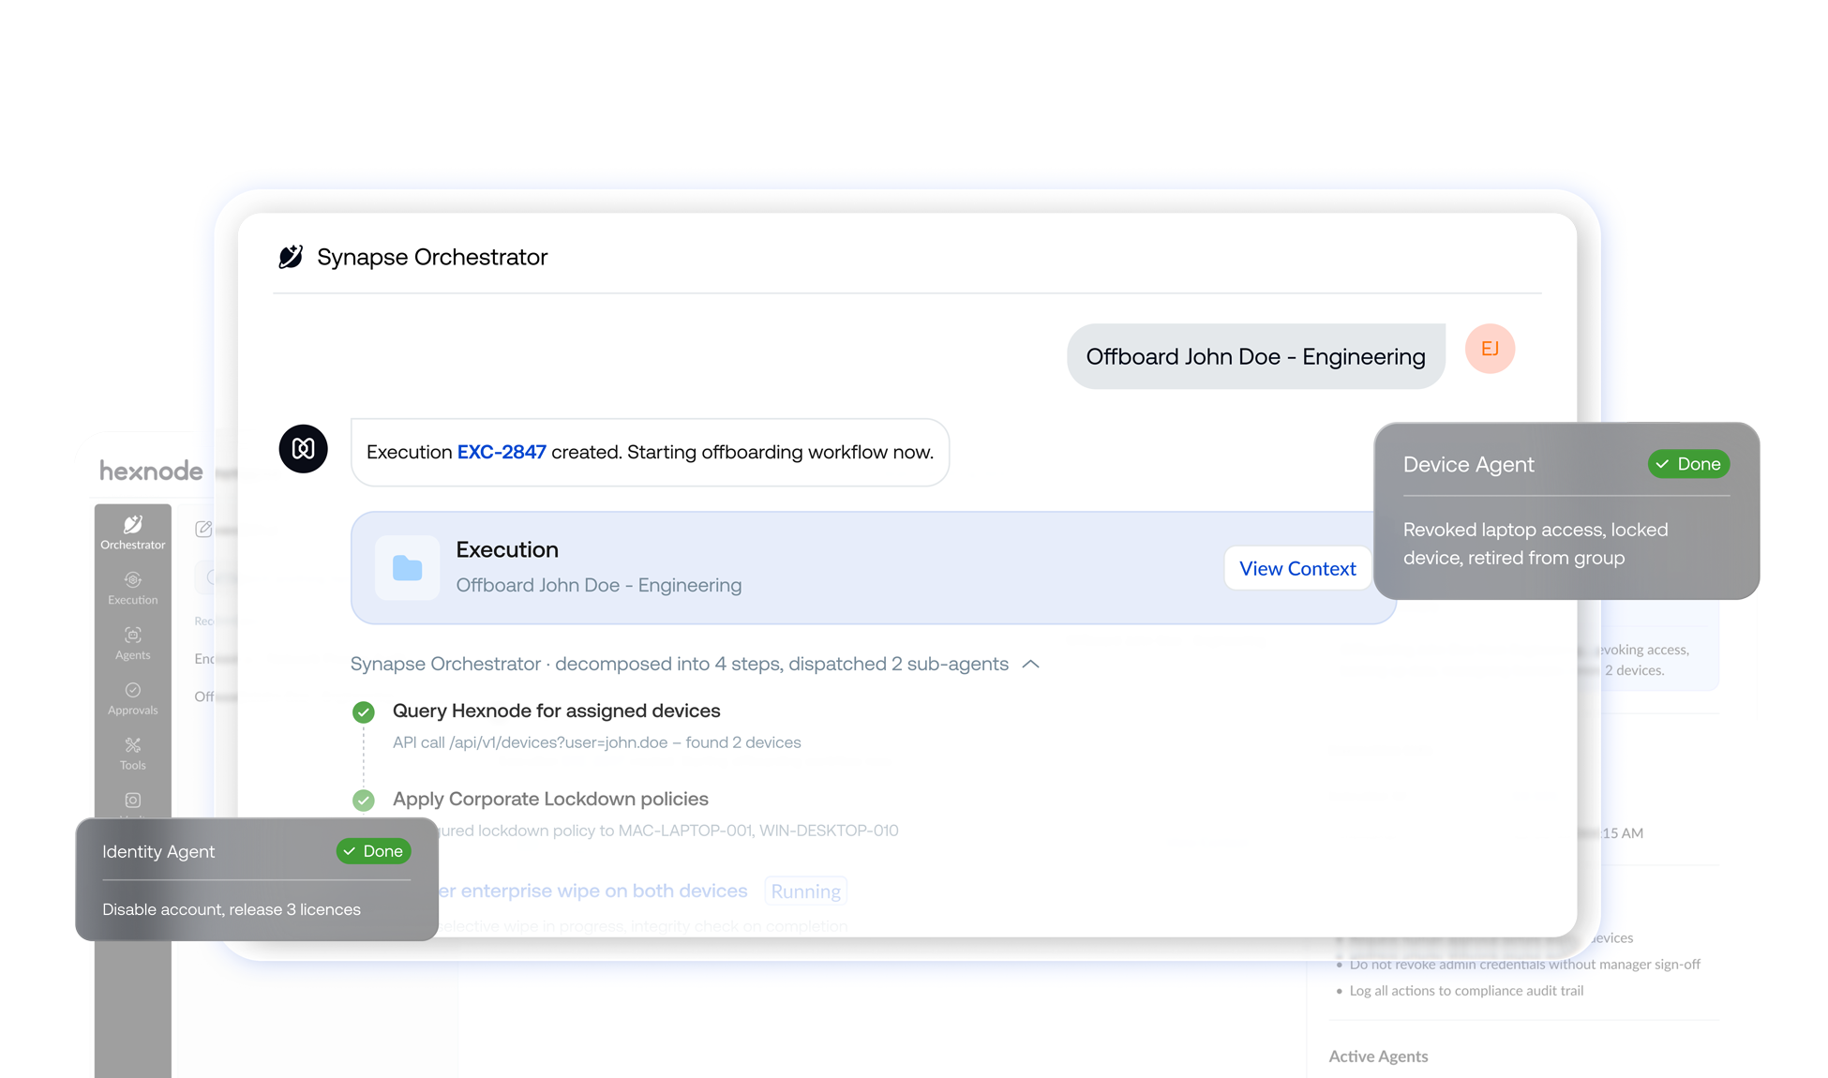Click the Execution card title
The image size is (1828, 1078).
[x=507, y=549]
